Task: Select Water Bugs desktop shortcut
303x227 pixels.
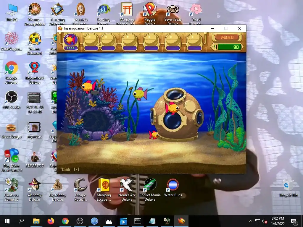Action: [173, 188]
